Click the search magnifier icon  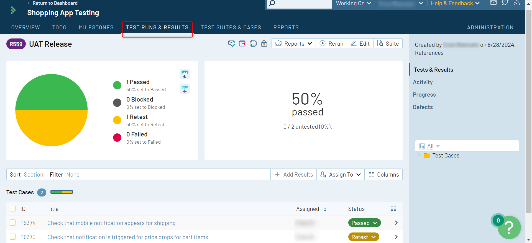tap(272, 3)
